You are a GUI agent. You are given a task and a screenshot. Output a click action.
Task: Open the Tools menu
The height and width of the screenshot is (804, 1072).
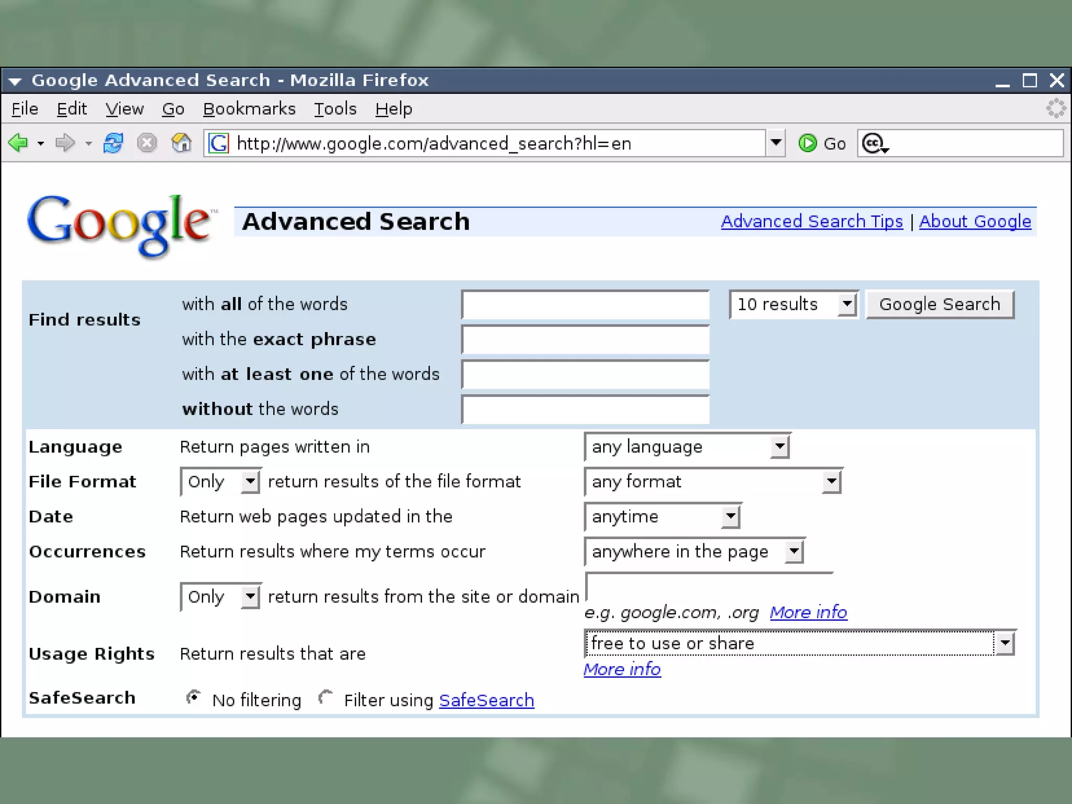pyautogui.click(x=335, y=109)
